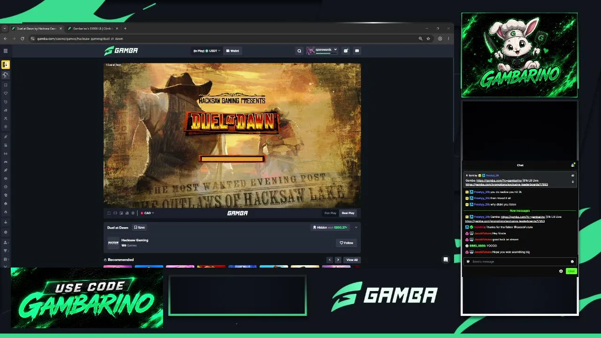Click the Duel at Dawn loading bar

[232, 159]
